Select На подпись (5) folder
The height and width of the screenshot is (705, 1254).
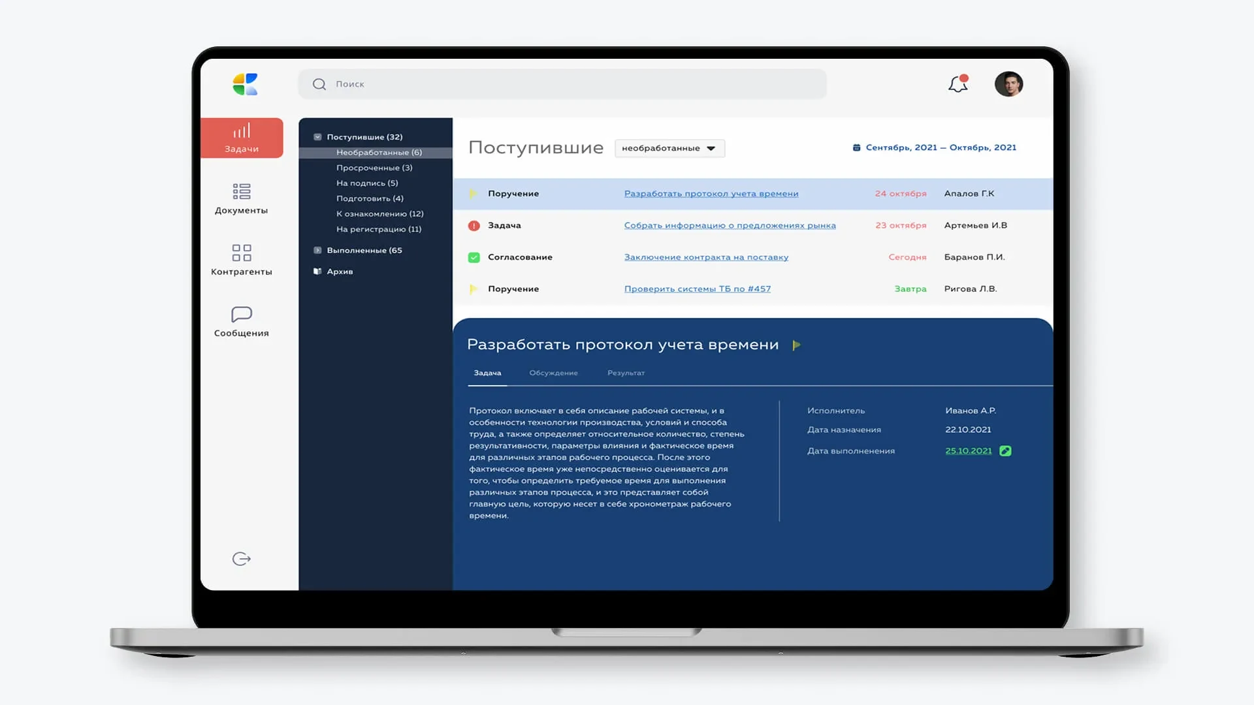[x=367, y=183]
